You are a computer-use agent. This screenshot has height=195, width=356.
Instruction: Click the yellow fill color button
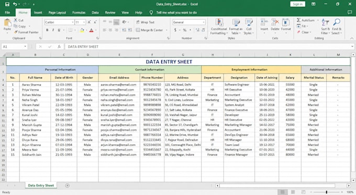point(82,30)
